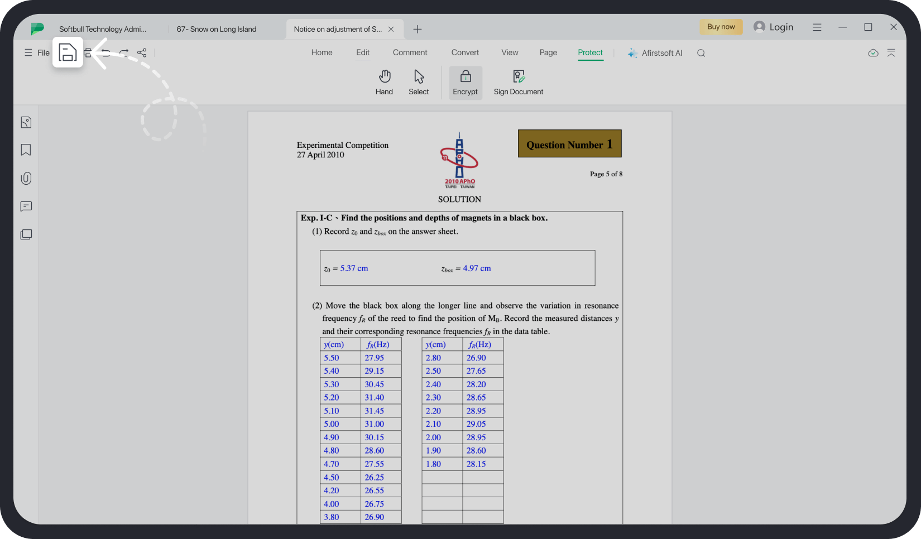Minimize the application window
This screenshot has width=921, height=539.
click(843, 27)
